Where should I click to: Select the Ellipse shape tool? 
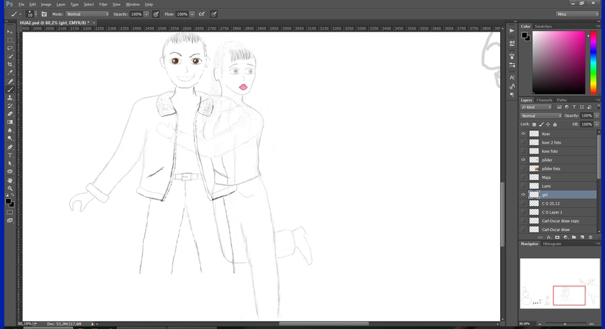(x=10, y=172)
